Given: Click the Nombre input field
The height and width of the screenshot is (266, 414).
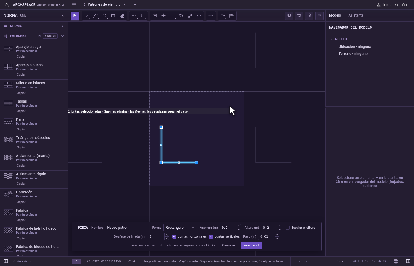Looking at the screenshot, I should click(x=126, y=228).
